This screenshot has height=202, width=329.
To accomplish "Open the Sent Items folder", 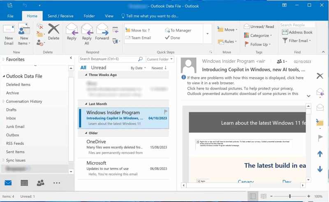I will click(x=15, y=152).
